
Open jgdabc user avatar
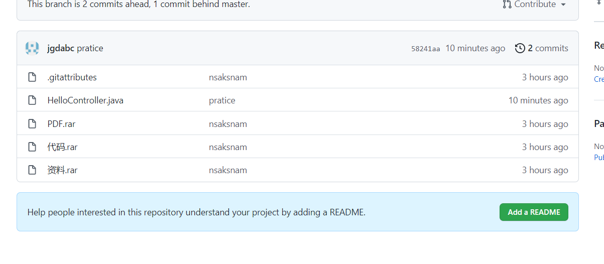click(32, 48)
